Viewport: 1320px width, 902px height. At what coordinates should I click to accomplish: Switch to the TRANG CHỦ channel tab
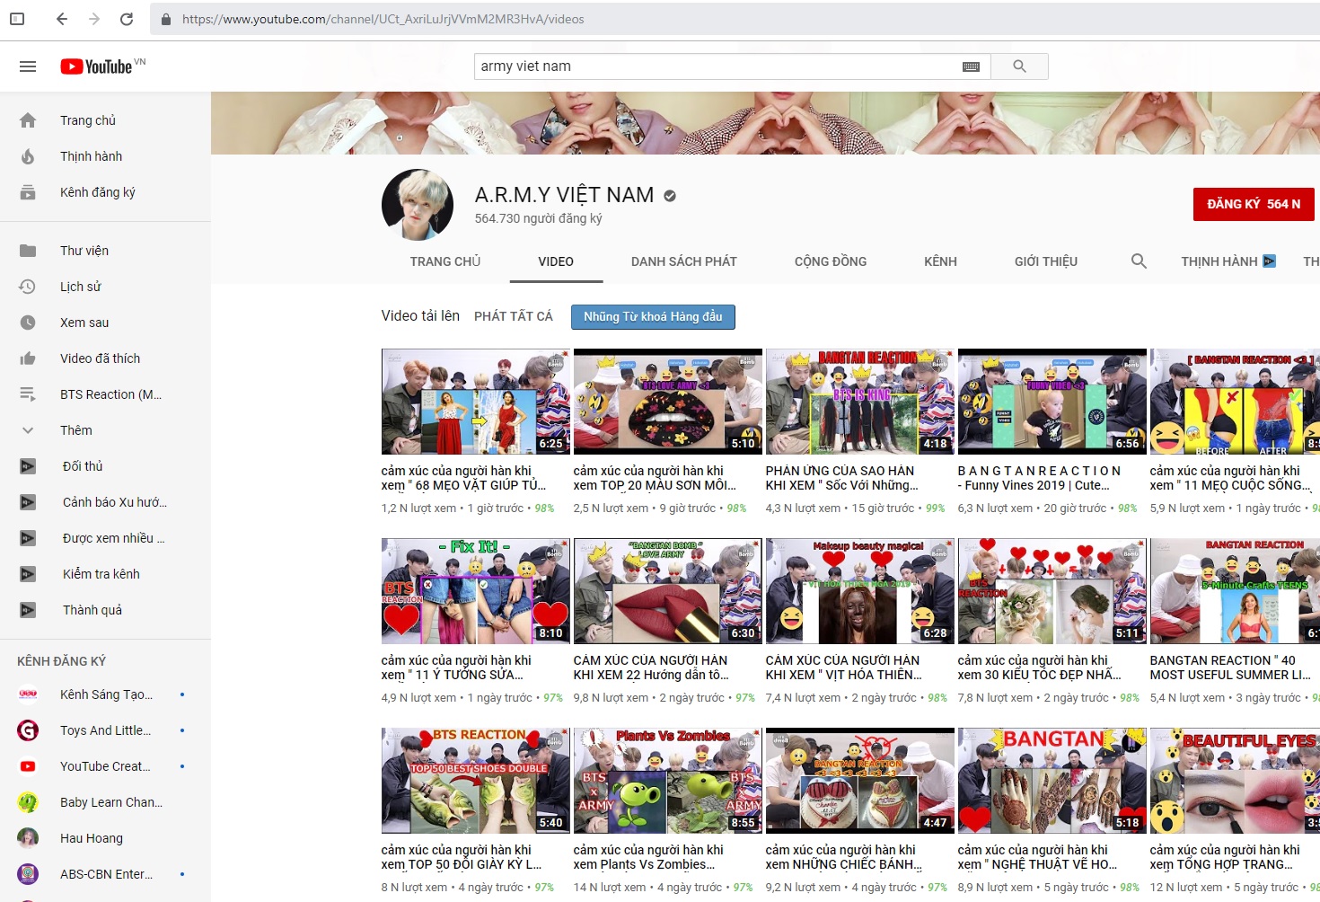tap(445, 261)
